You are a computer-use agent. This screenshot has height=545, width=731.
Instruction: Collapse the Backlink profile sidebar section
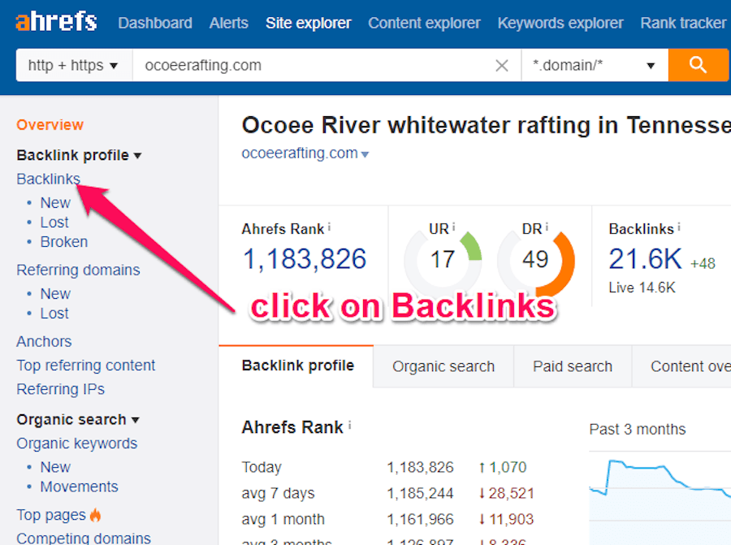point(138,154)
